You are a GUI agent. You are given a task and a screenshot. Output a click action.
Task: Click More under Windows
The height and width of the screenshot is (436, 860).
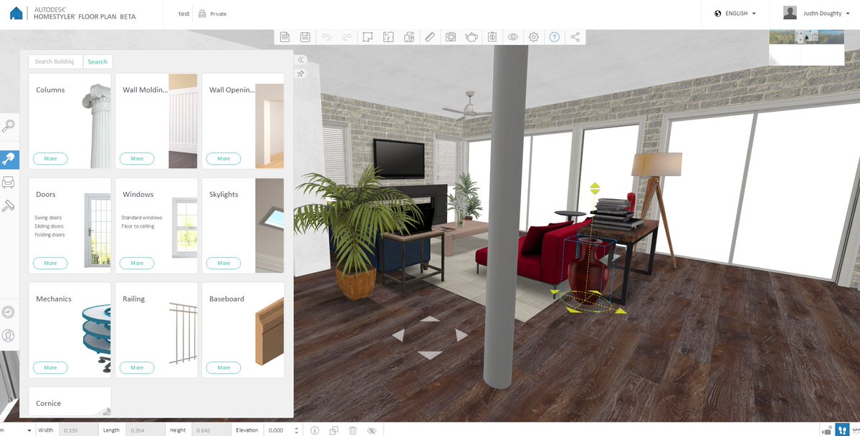(137, 263)
